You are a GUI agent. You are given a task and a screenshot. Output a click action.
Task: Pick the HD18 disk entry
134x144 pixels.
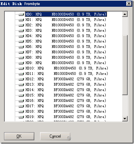(x=66, y=111)
